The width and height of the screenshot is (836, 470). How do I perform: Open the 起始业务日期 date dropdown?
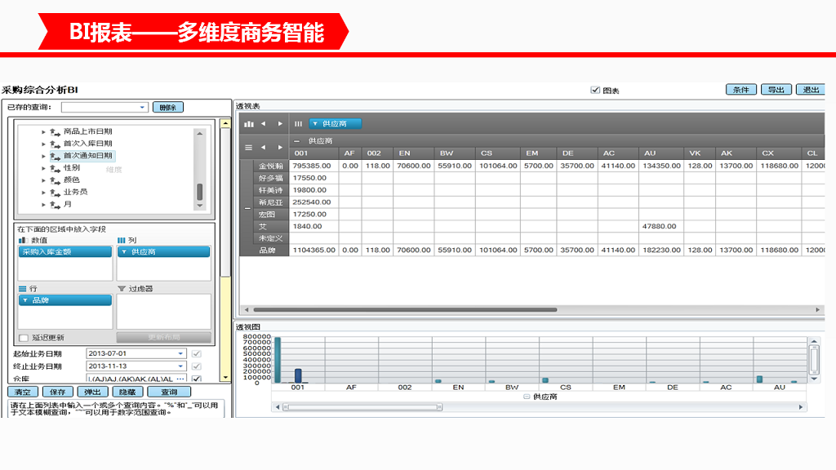coord(181,353)
